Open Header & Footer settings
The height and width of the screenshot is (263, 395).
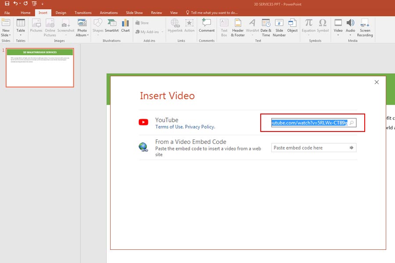click(x=237, y=28)
